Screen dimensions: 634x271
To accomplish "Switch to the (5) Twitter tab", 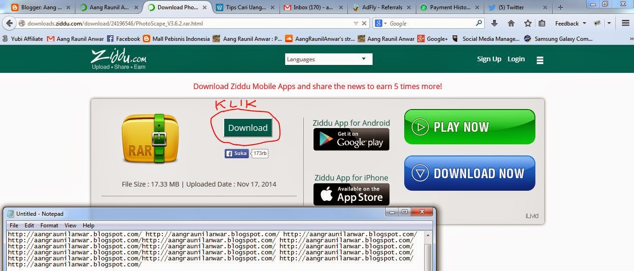I will pyautogui.click(x=517, y=7).
